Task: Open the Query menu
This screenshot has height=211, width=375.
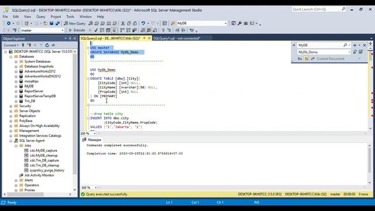Action: point(40,16)
